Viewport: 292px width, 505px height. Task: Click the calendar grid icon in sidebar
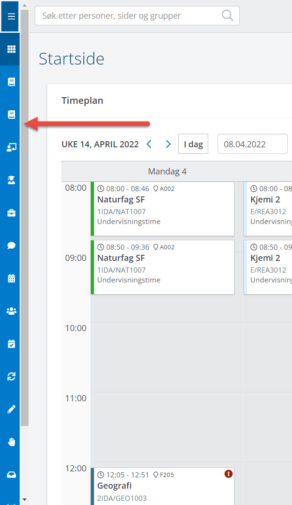[11, 279]
